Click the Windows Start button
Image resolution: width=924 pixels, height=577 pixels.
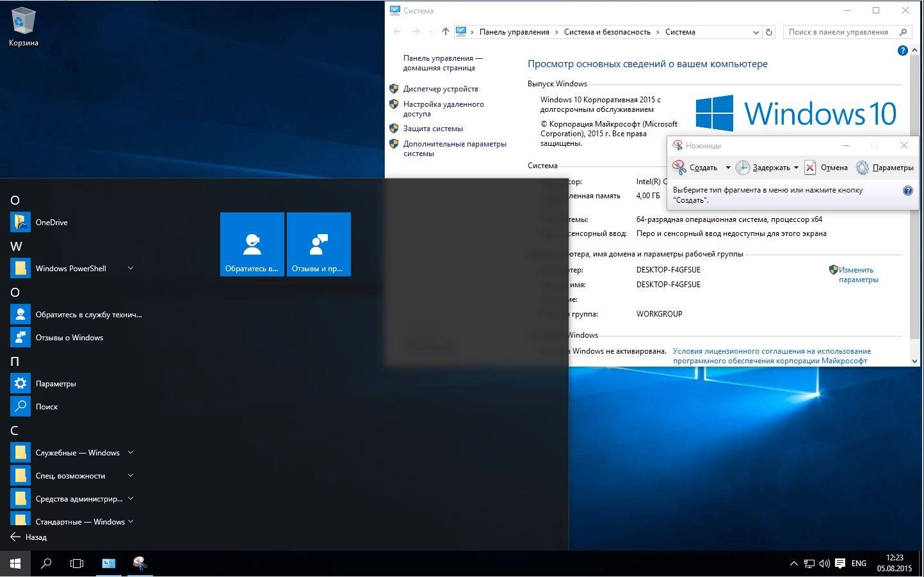point(15,564)
